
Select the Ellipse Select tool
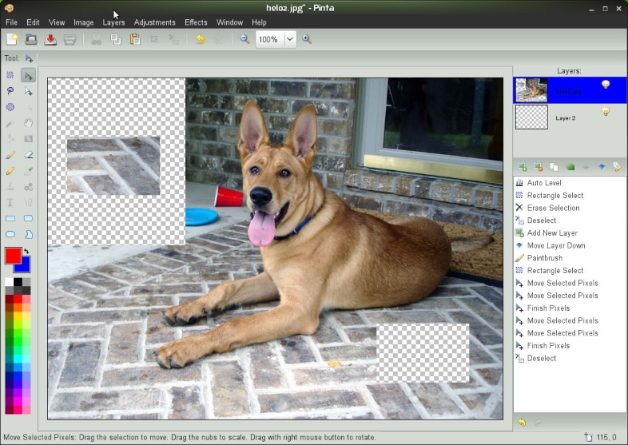click(10, 107)
